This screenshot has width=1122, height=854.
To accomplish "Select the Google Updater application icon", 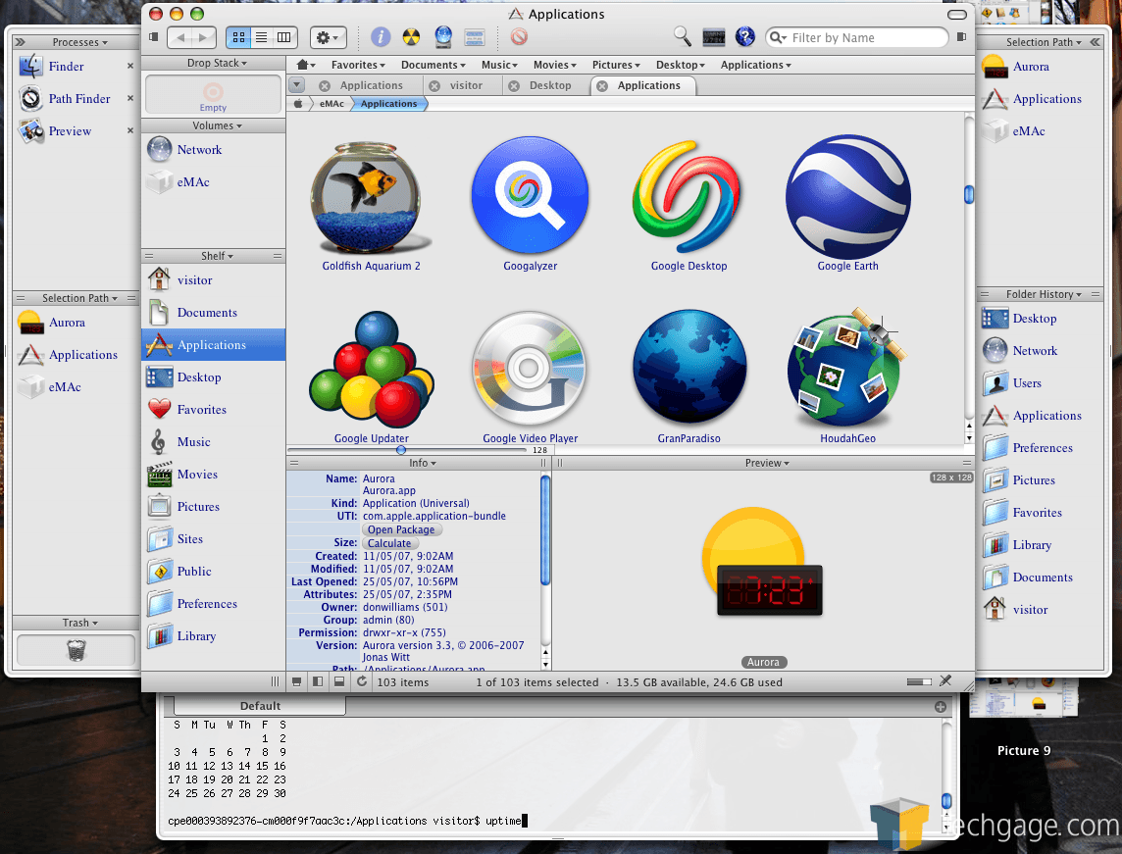I will (372, 369).
